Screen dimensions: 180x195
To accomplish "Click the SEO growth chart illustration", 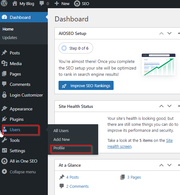I will pos(159,64).
